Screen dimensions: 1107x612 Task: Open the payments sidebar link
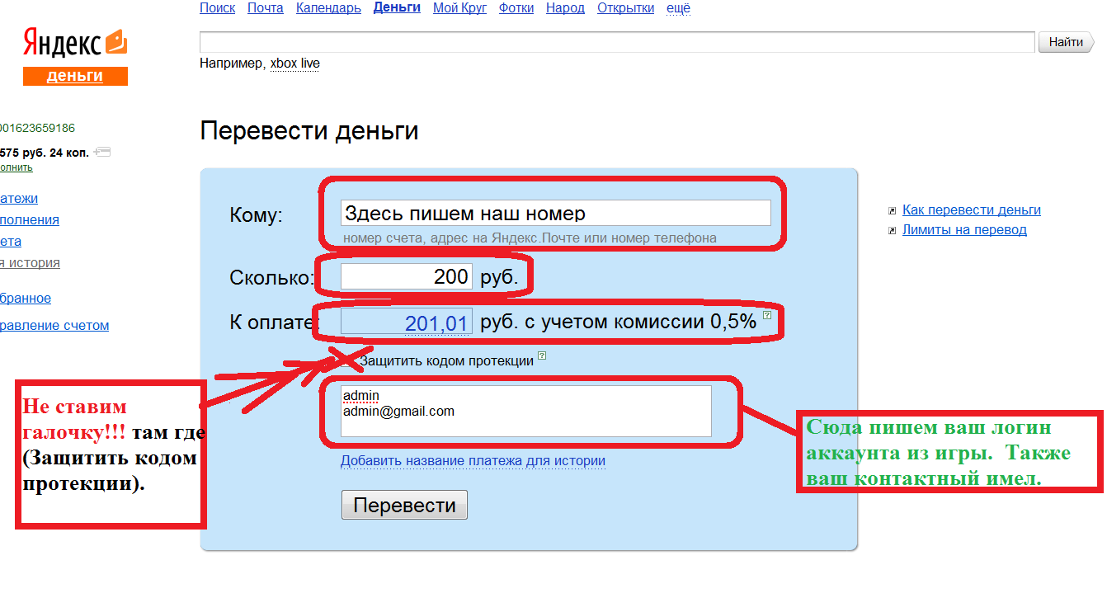tap(19, 199)
